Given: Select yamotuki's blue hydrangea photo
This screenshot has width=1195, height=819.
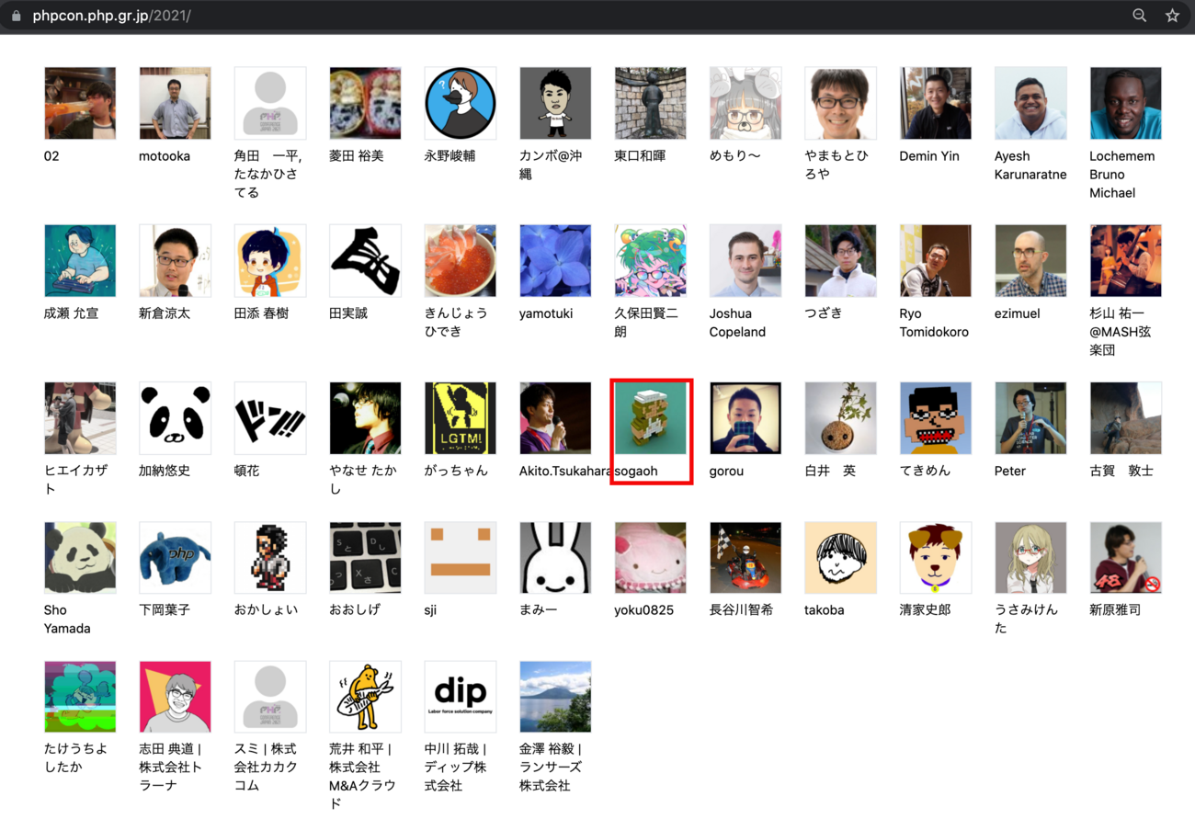Looking at the screenshot, I should [x=555, y=260].
